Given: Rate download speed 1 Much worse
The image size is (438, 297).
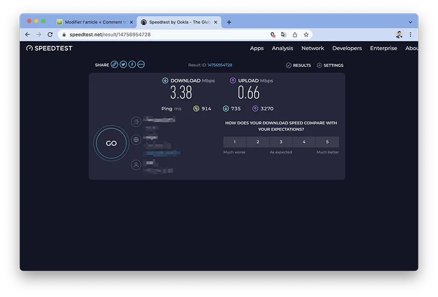Looking at the screenshot, I should 235,142.
